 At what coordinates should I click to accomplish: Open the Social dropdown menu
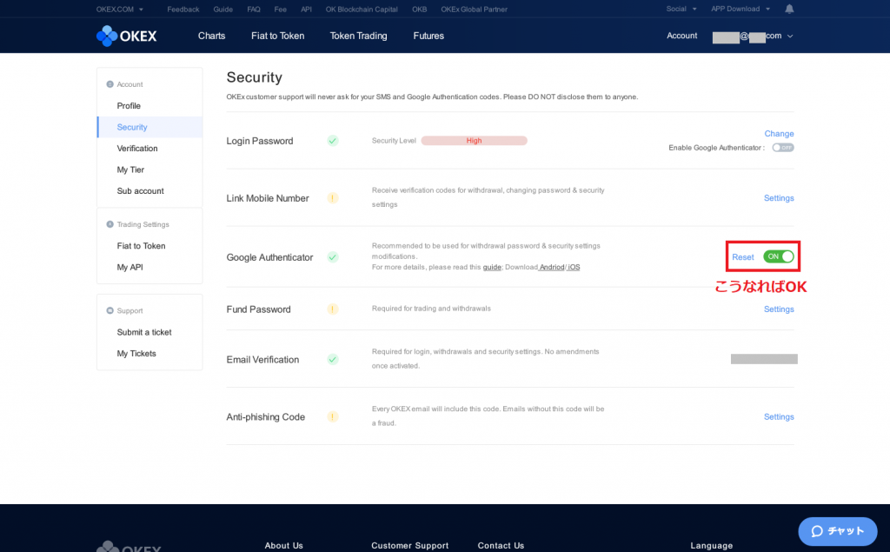681,9
